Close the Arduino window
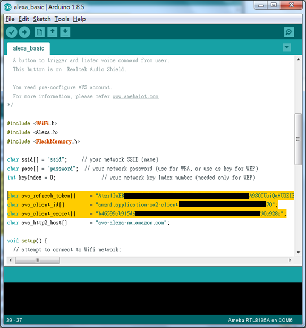This screenshot has width=306, height=328. tap(291, 5)
